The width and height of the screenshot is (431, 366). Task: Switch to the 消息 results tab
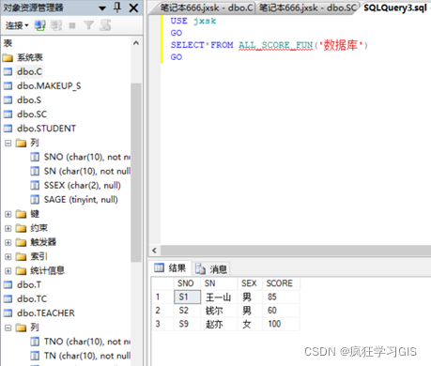(211, 268)
